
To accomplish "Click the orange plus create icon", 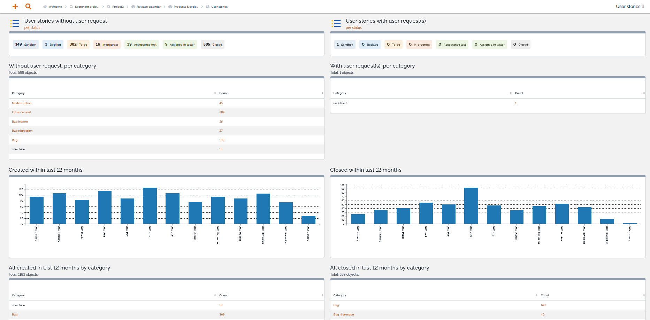I will [15, 7].
